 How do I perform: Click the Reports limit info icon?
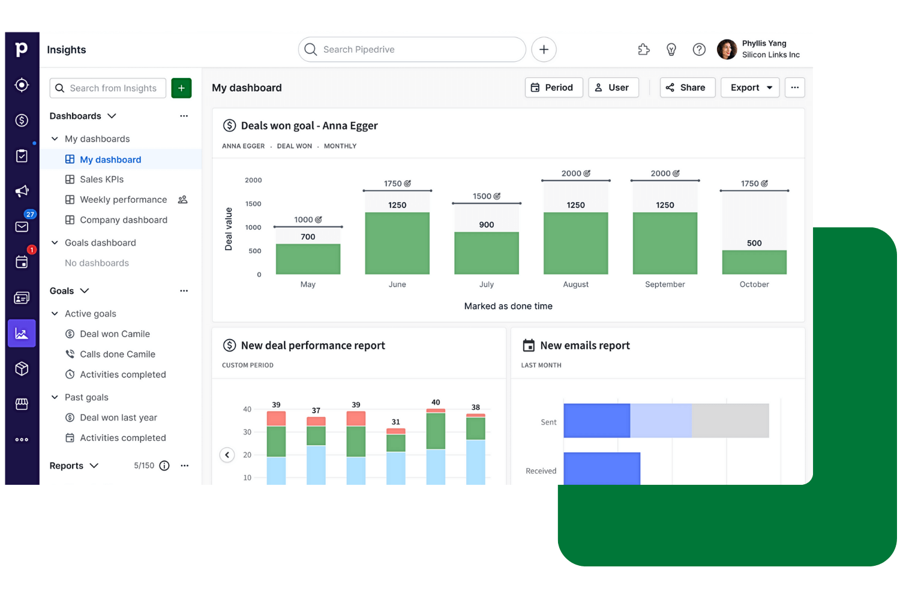pos(164,466)
